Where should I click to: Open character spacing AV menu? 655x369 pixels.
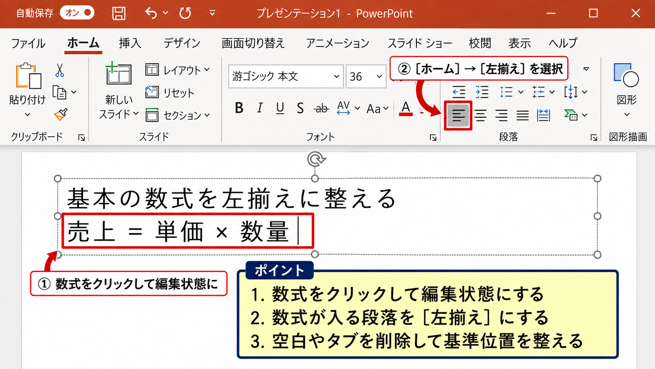coord(348,108)
